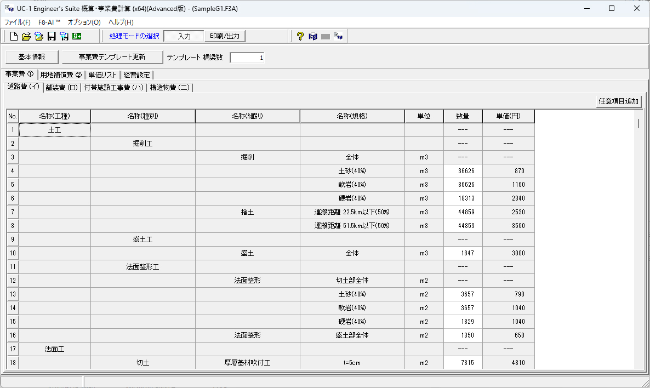Open the オプション(O) menu
The image size is (650, 388).
(x=84, y=22)
